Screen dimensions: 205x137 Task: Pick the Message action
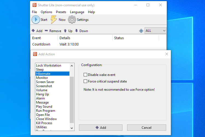pyautogui.click(x=52, y=102)
